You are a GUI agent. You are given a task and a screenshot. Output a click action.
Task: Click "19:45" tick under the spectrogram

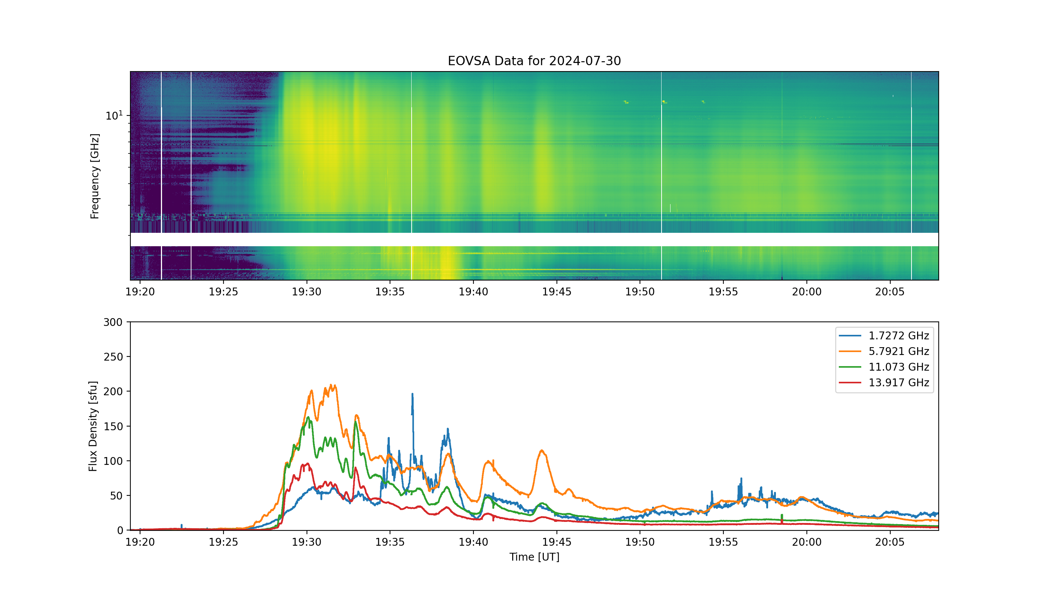[557, 292]
